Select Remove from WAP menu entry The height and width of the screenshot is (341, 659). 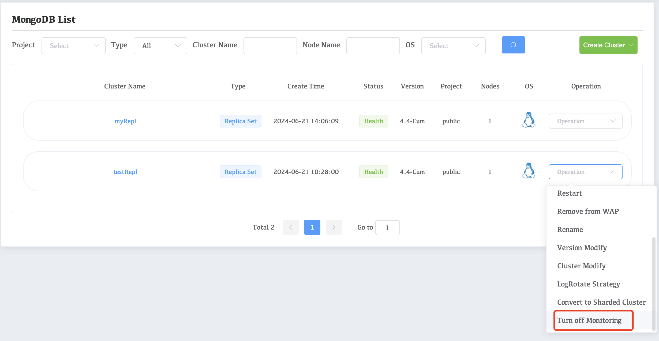click(x=588, y=211)
